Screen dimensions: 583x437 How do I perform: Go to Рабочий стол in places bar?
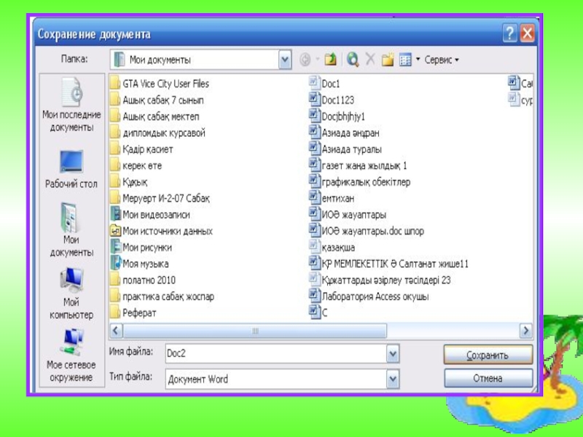(x=71, y=168)
